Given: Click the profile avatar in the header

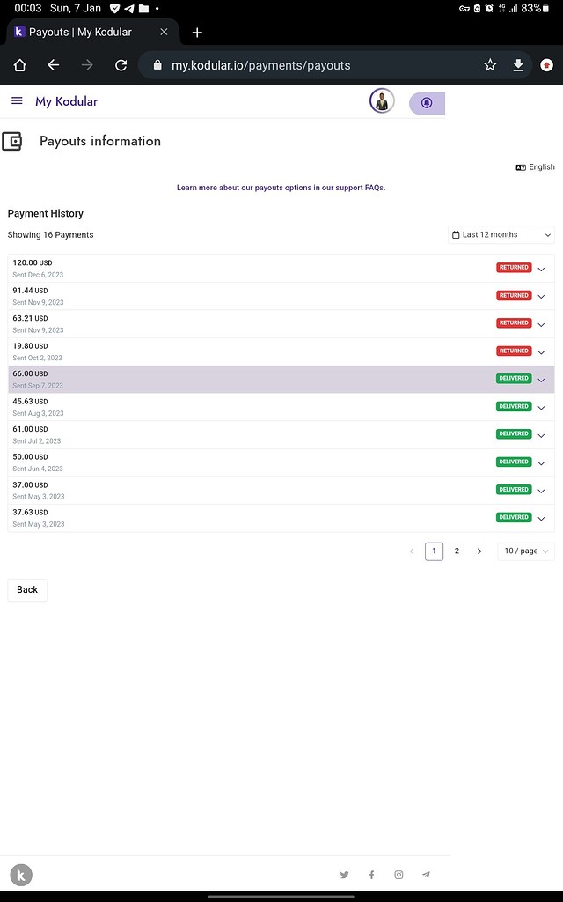Looking at the screenshot, I should 382,102.
